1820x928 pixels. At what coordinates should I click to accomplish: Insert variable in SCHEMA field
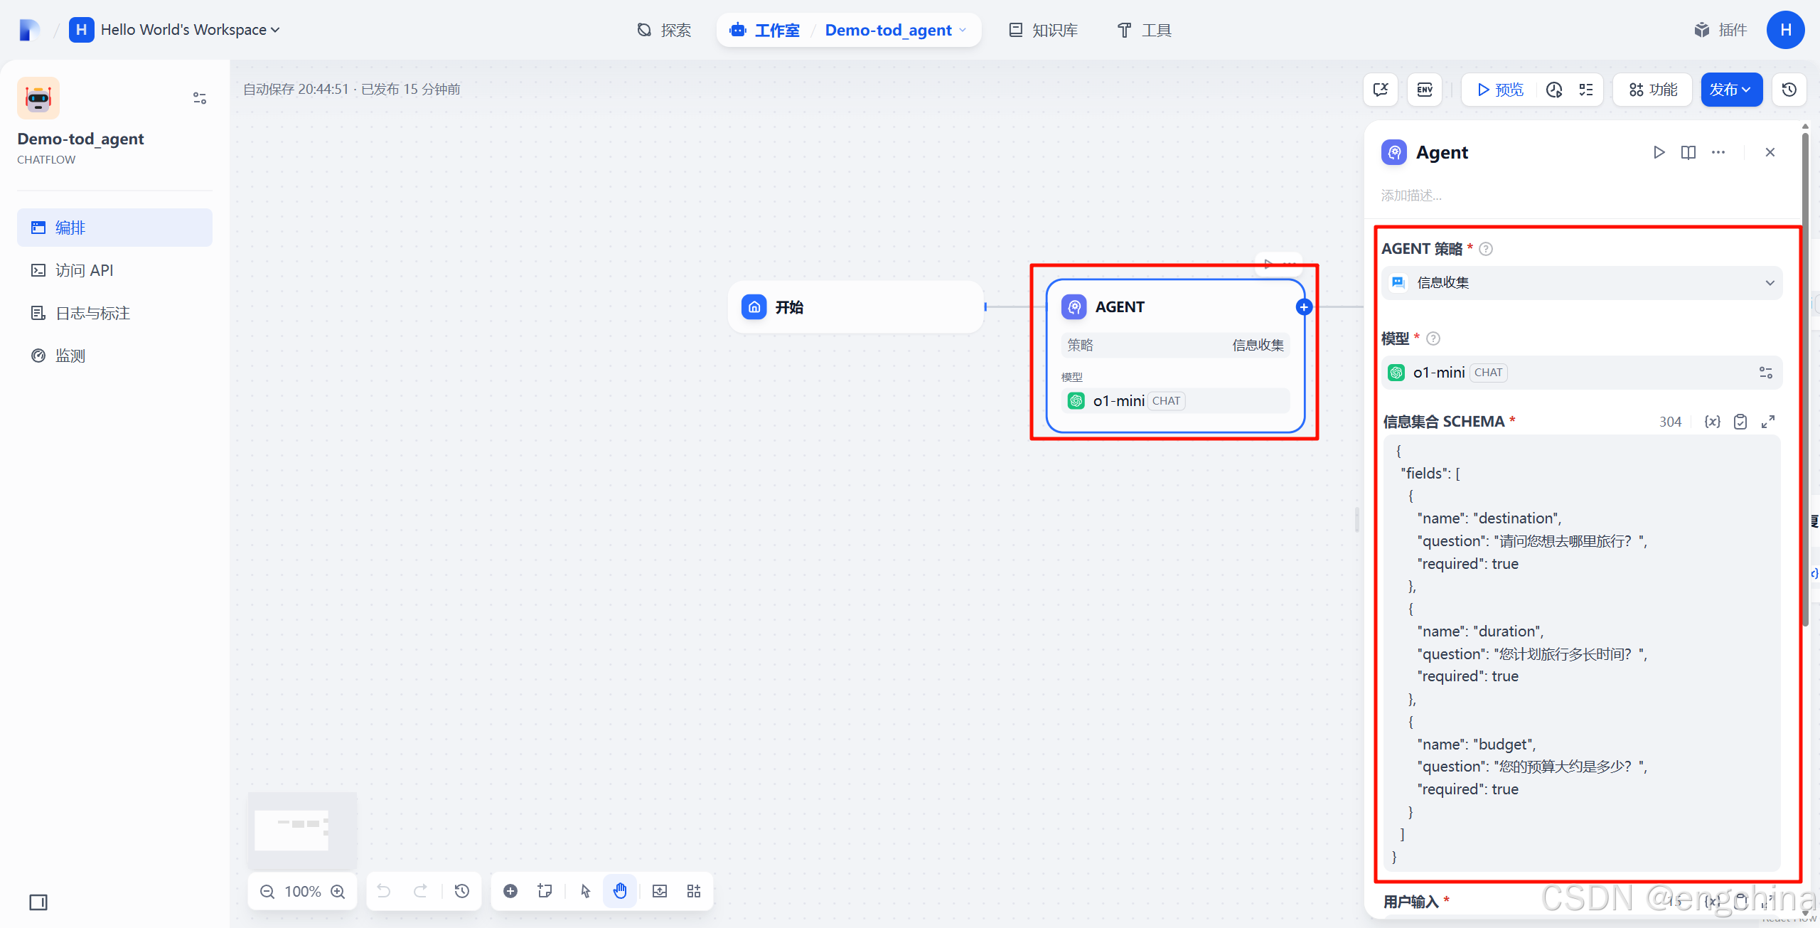coord(1713,422)
